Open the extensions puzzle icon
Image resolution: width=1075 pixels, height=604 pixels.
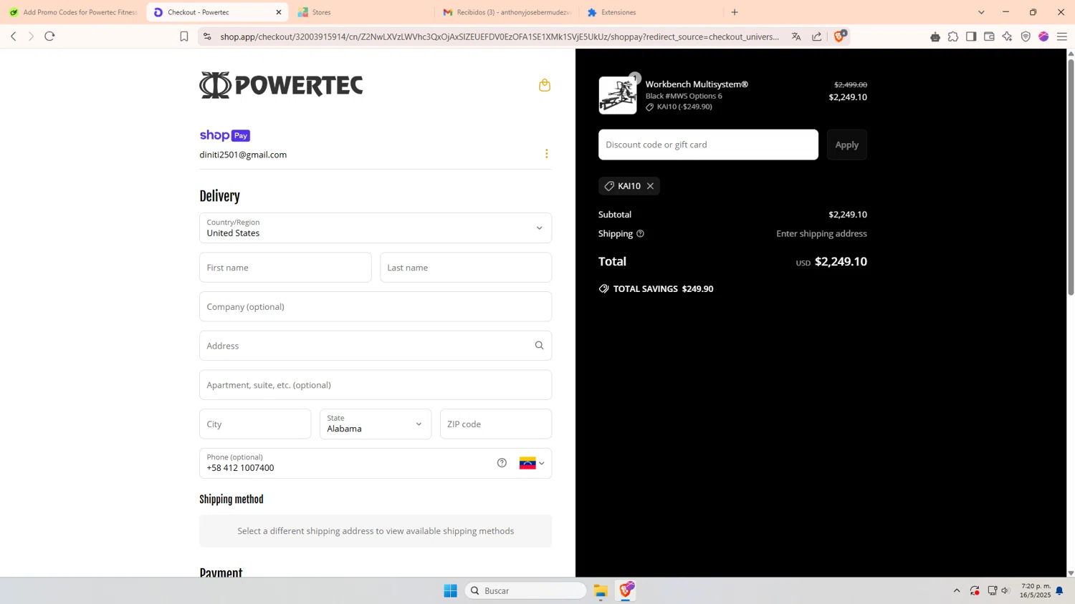click(953, 36)
